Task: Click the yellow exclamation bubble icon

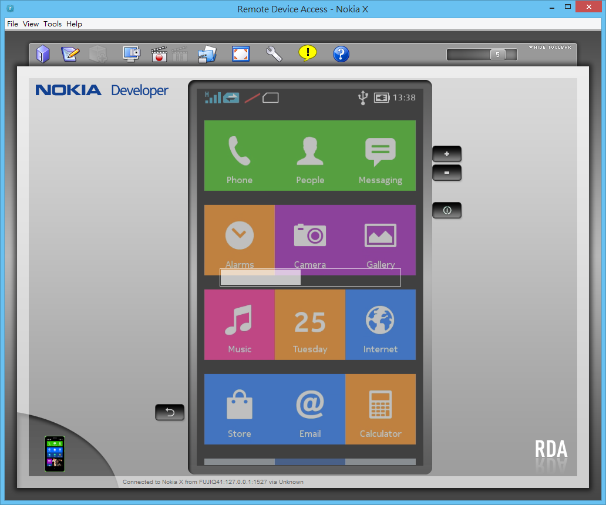Action: tap(308, 53)
